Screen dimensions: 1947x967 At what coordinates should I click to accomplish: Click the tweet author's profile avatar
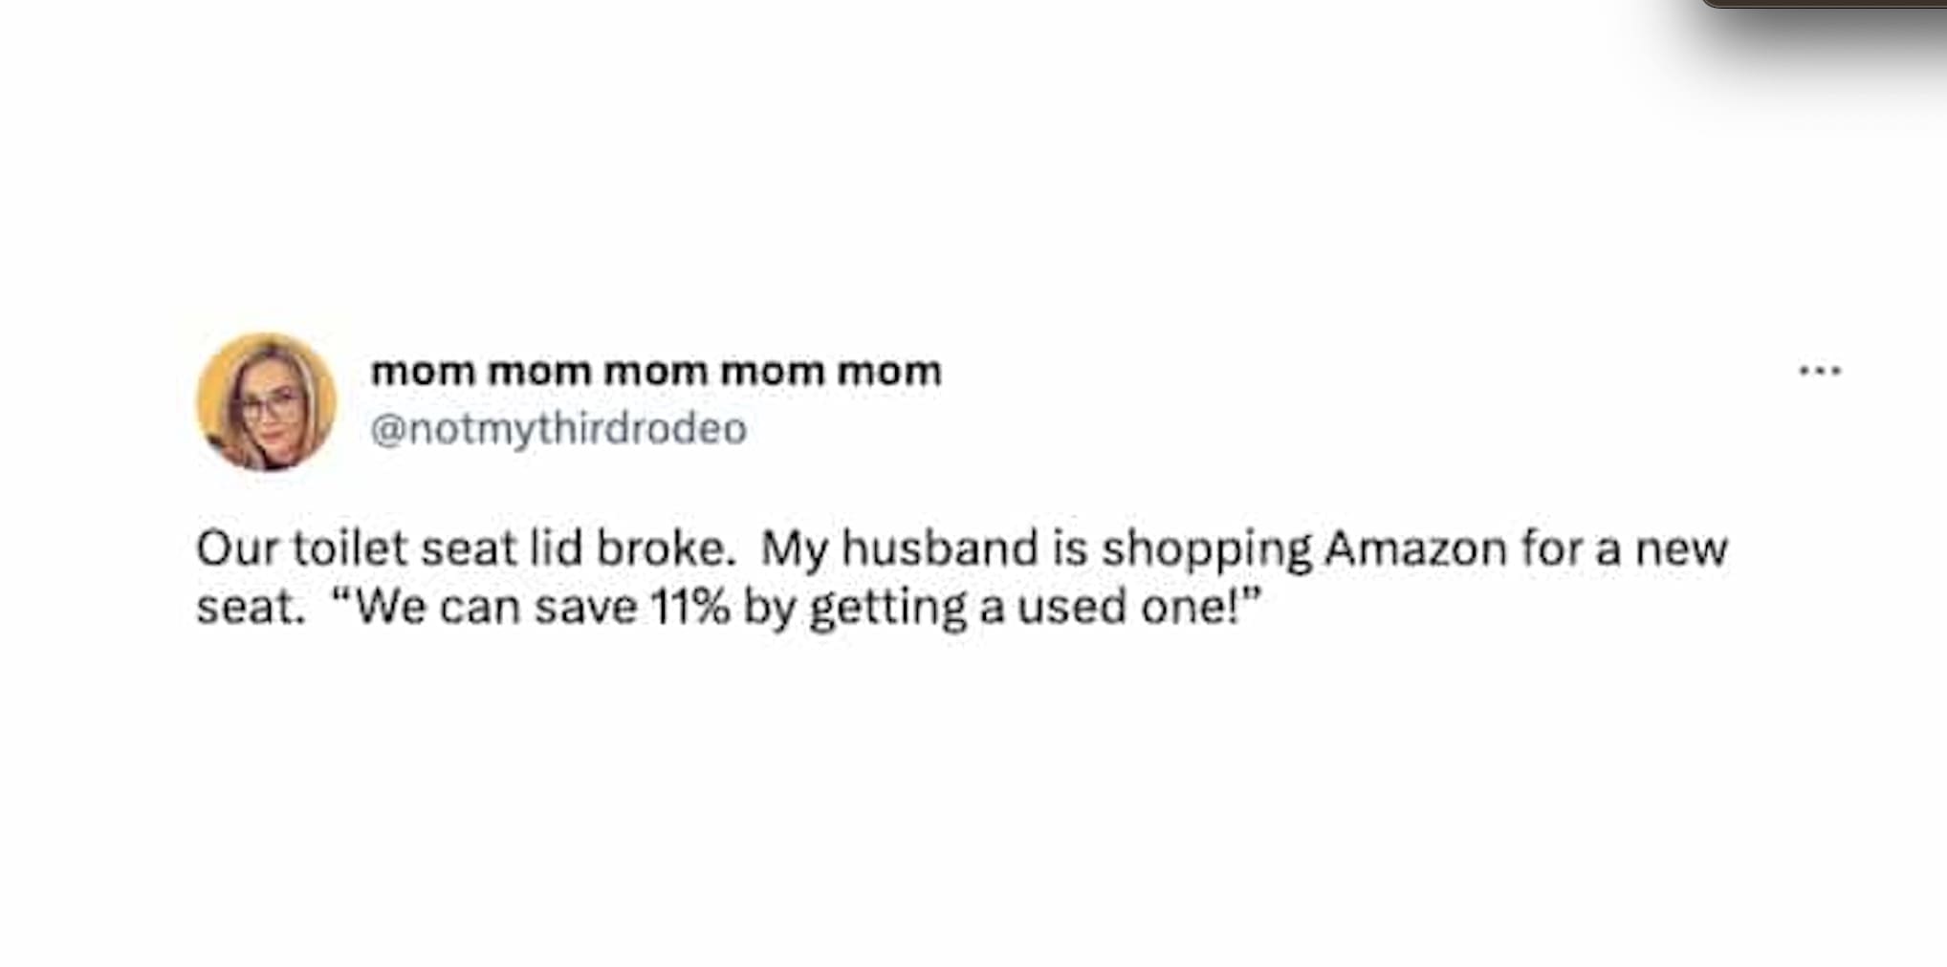[266, 402]
